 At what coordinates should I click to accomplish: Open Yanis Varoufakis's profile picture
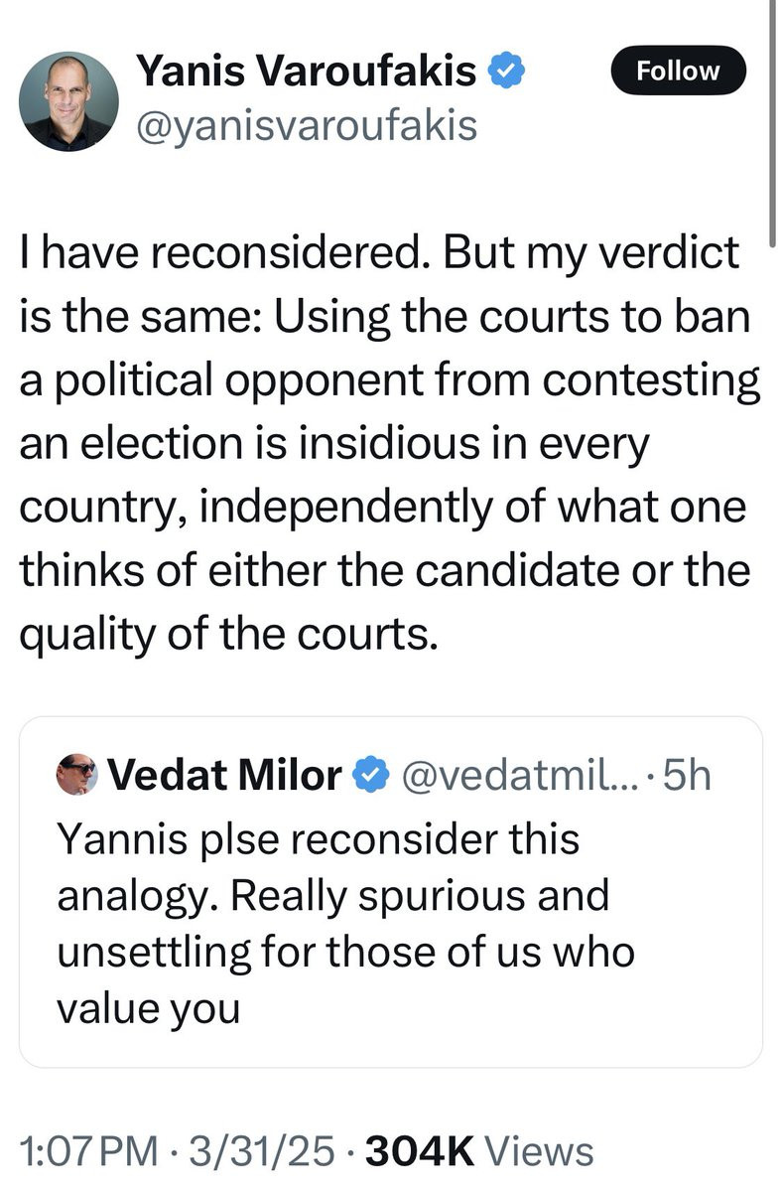pyautogui.click(x=68, y=101)
